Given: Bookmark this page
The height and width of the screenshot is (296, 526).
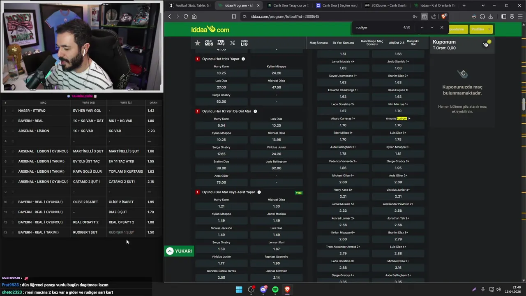Looking at the screenshot, I should 234,16.
